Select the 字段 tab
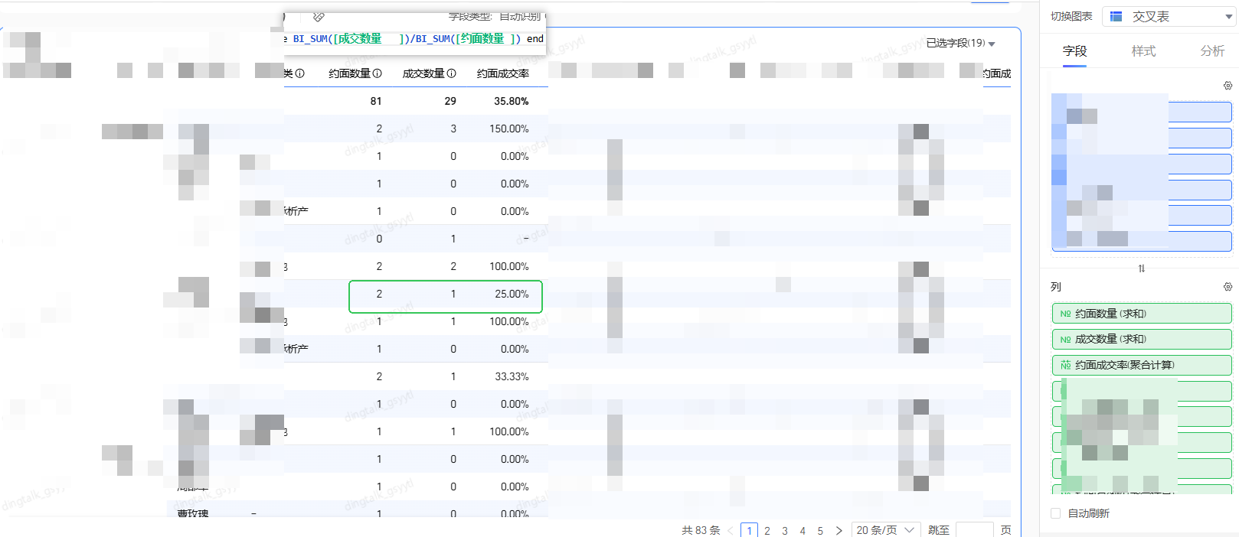 pyautogui.click(x=1074, y=51)
